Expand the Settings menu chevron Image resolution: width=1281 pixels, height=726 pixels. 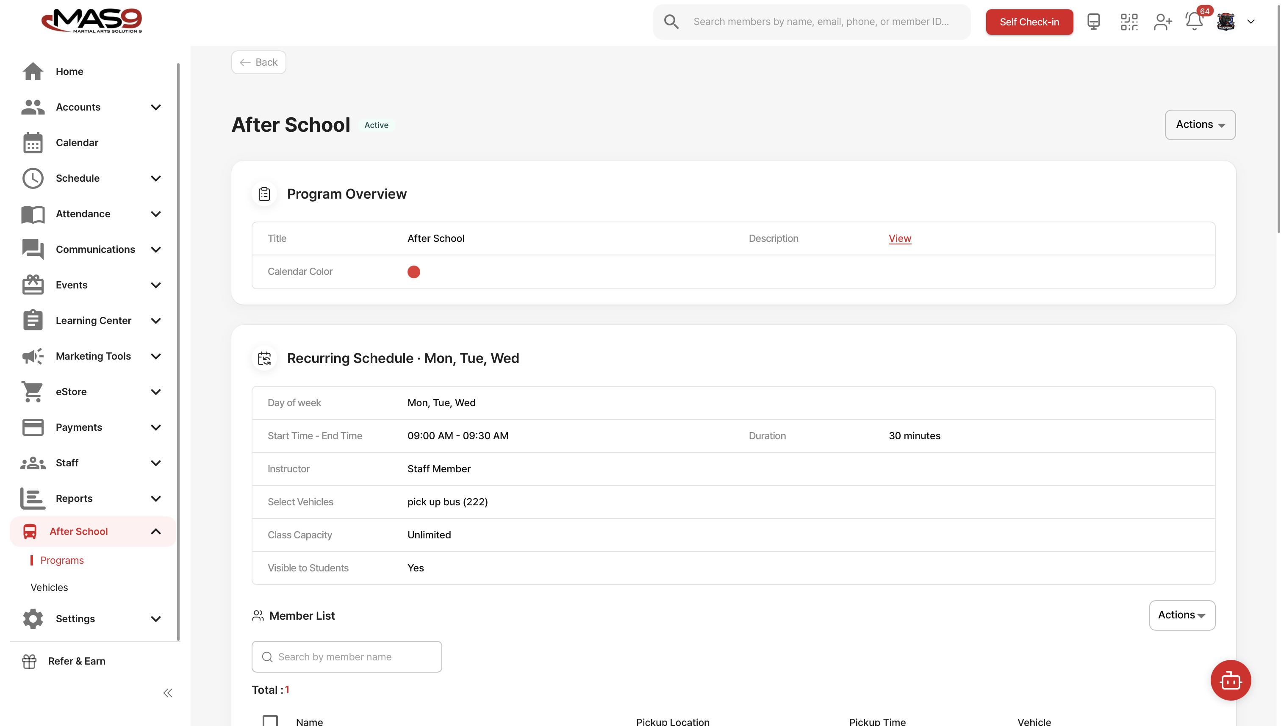pos(155,619)
